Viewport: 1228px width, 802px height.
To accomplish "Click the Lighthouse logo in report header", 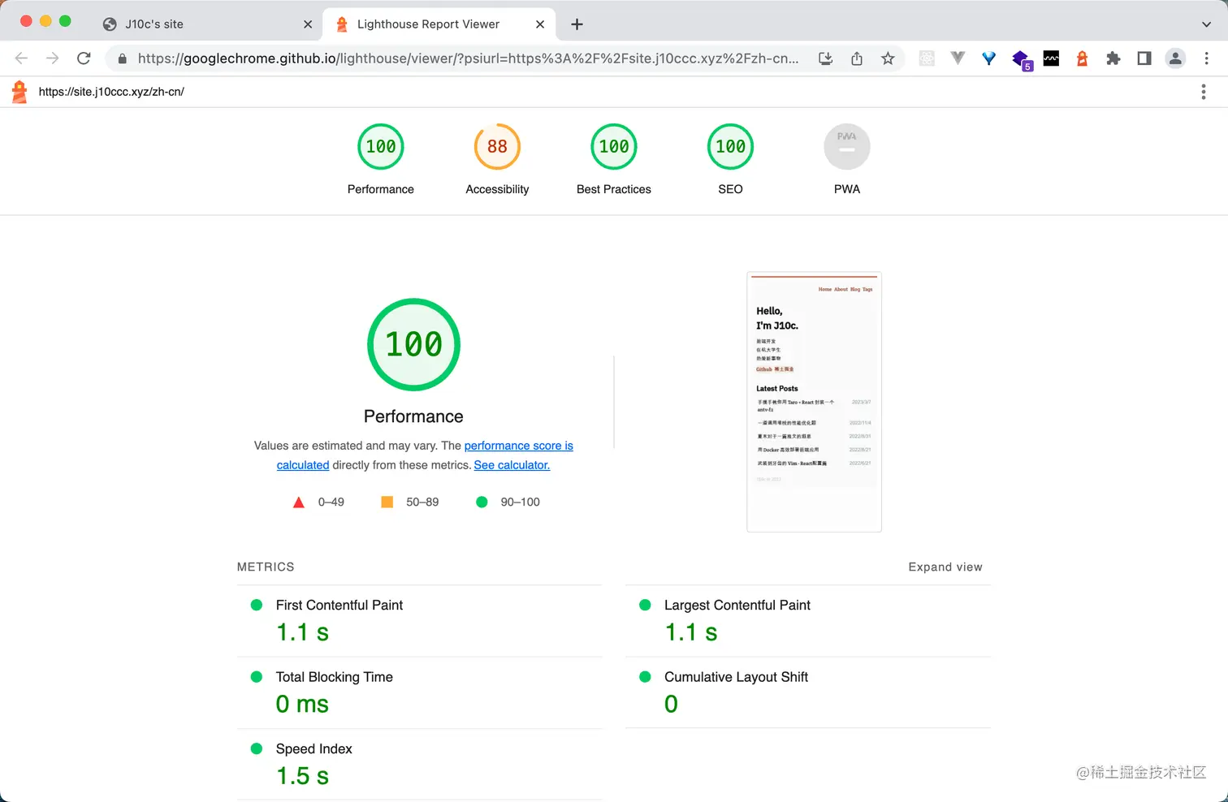I will (x=19, y=92).
